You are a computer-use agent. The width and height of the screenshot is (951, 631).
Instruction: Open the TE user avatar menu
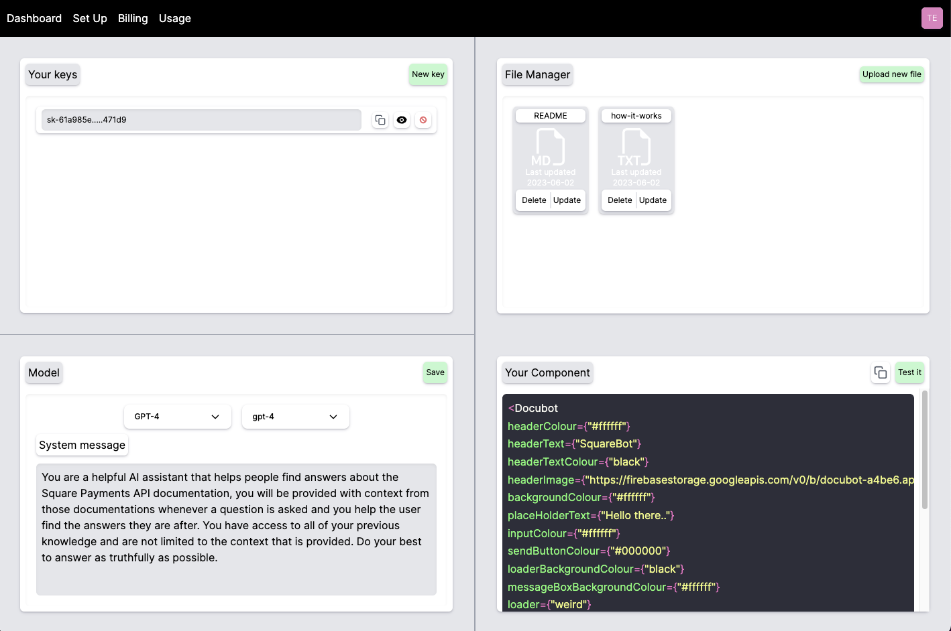tap(932, 18)
